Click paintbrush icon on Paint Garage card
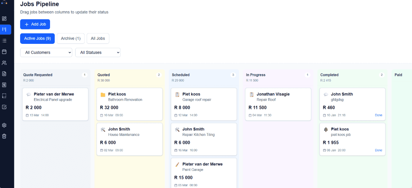412x188 pixels. [177, 164]
